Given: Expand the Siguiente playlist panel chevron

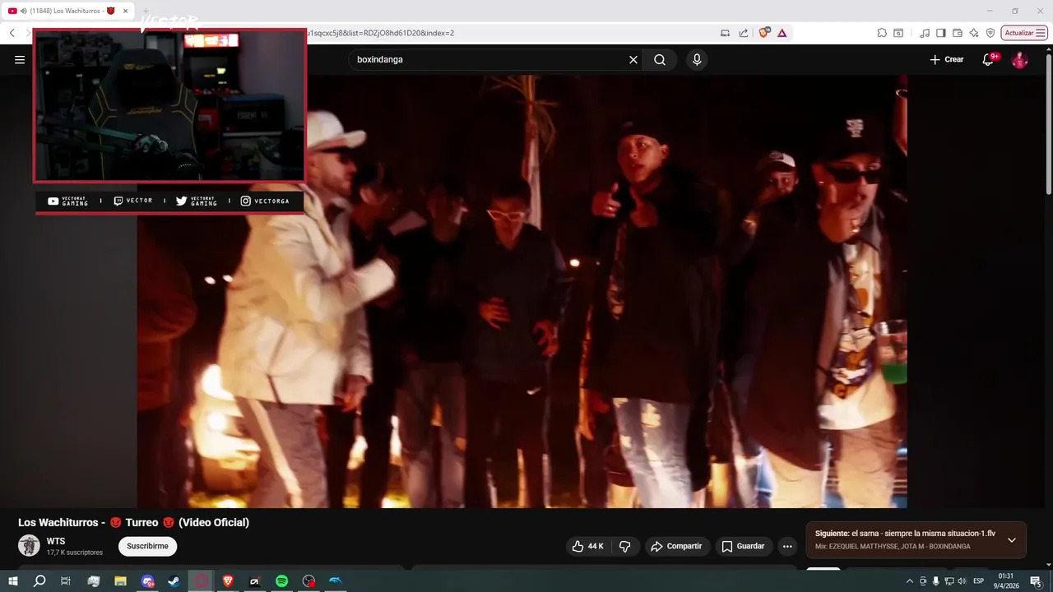Looking at the screenshot, I should 1012,540.
